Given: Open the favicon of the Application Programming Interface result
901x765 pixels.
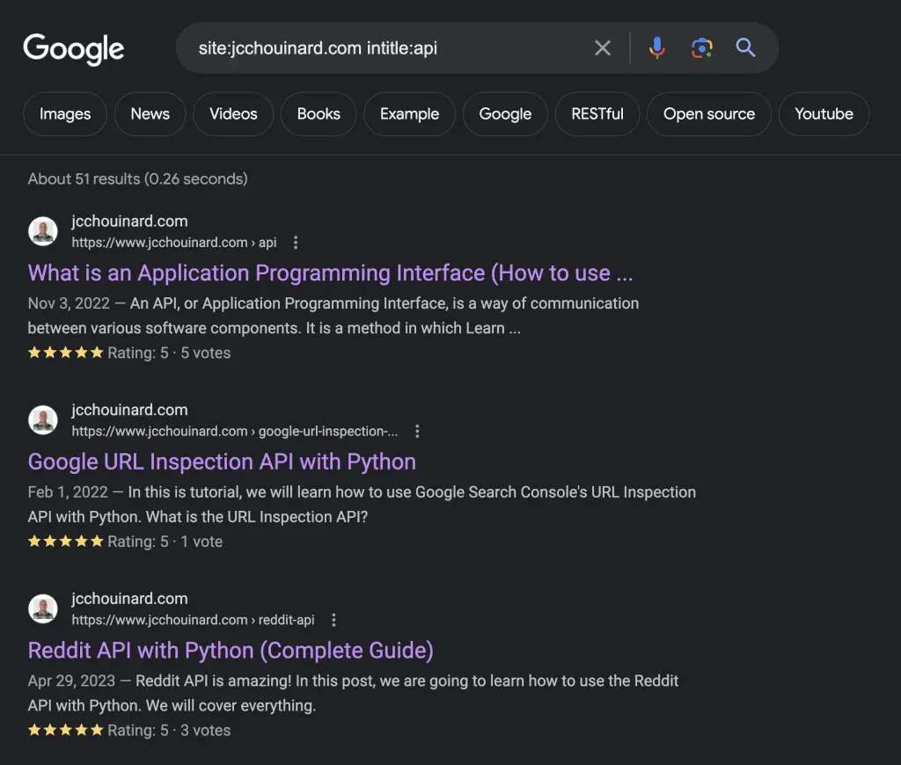Looking at the screenshot, I should [x=43, y=231].
